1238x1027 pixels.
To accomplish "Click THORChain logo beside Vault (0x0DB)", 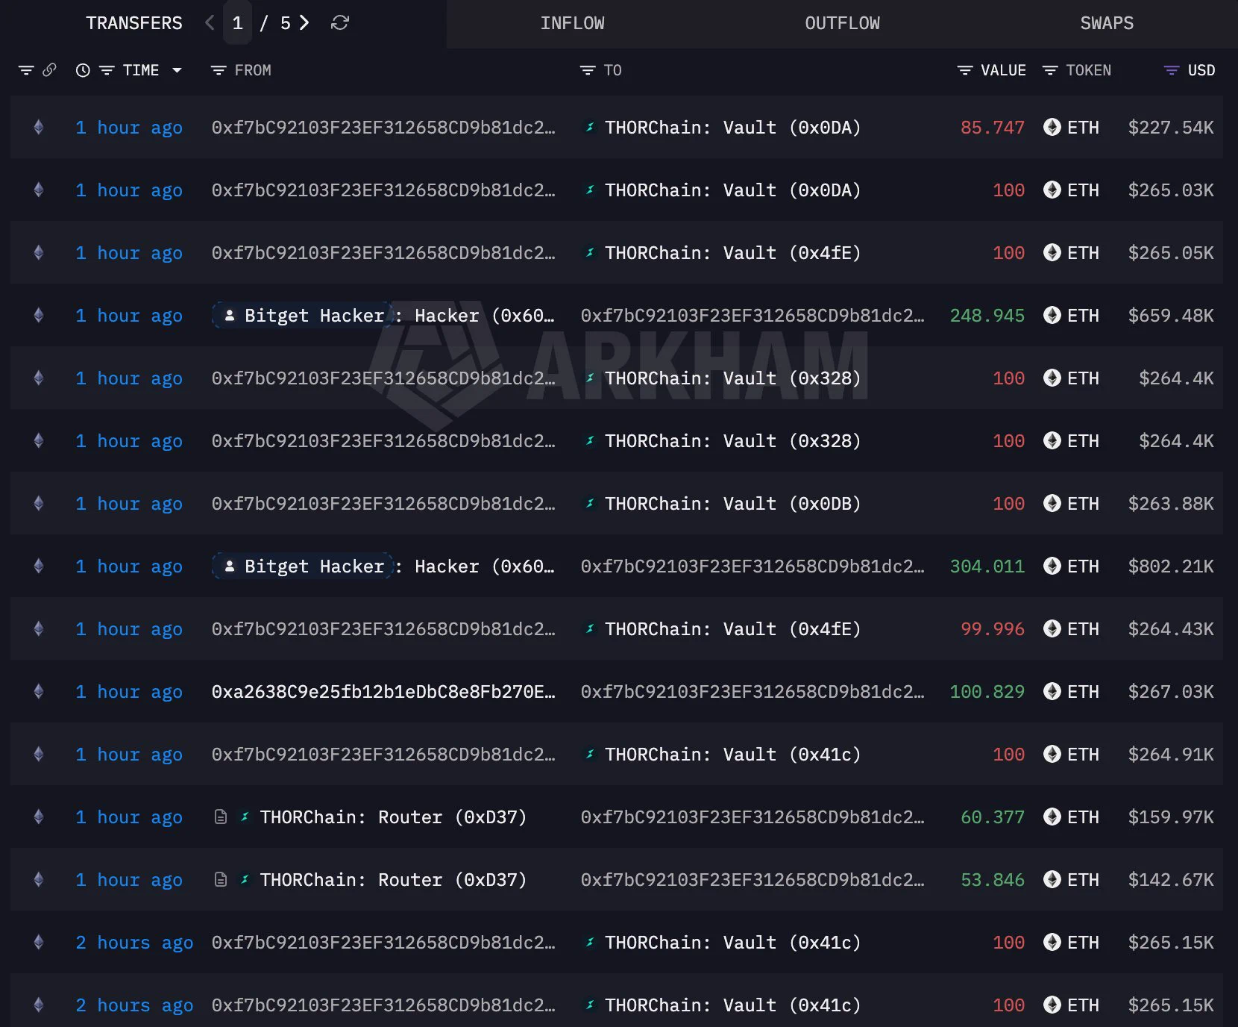I will coord(590,504).
